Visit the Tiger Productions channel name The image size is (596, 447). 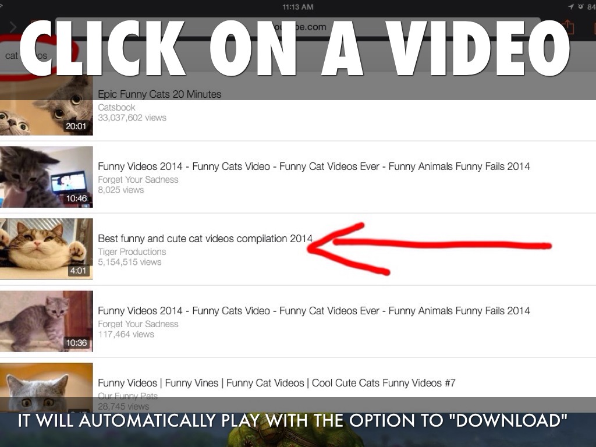pyautogui.click(x=132, y=251)
